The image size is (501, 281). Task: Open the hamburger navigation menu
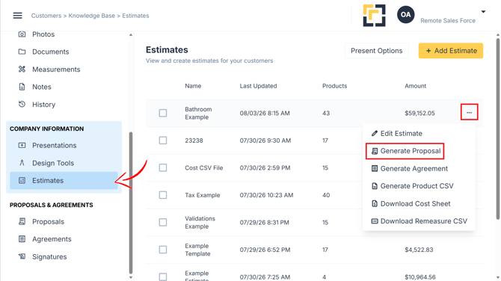[18, 16]
